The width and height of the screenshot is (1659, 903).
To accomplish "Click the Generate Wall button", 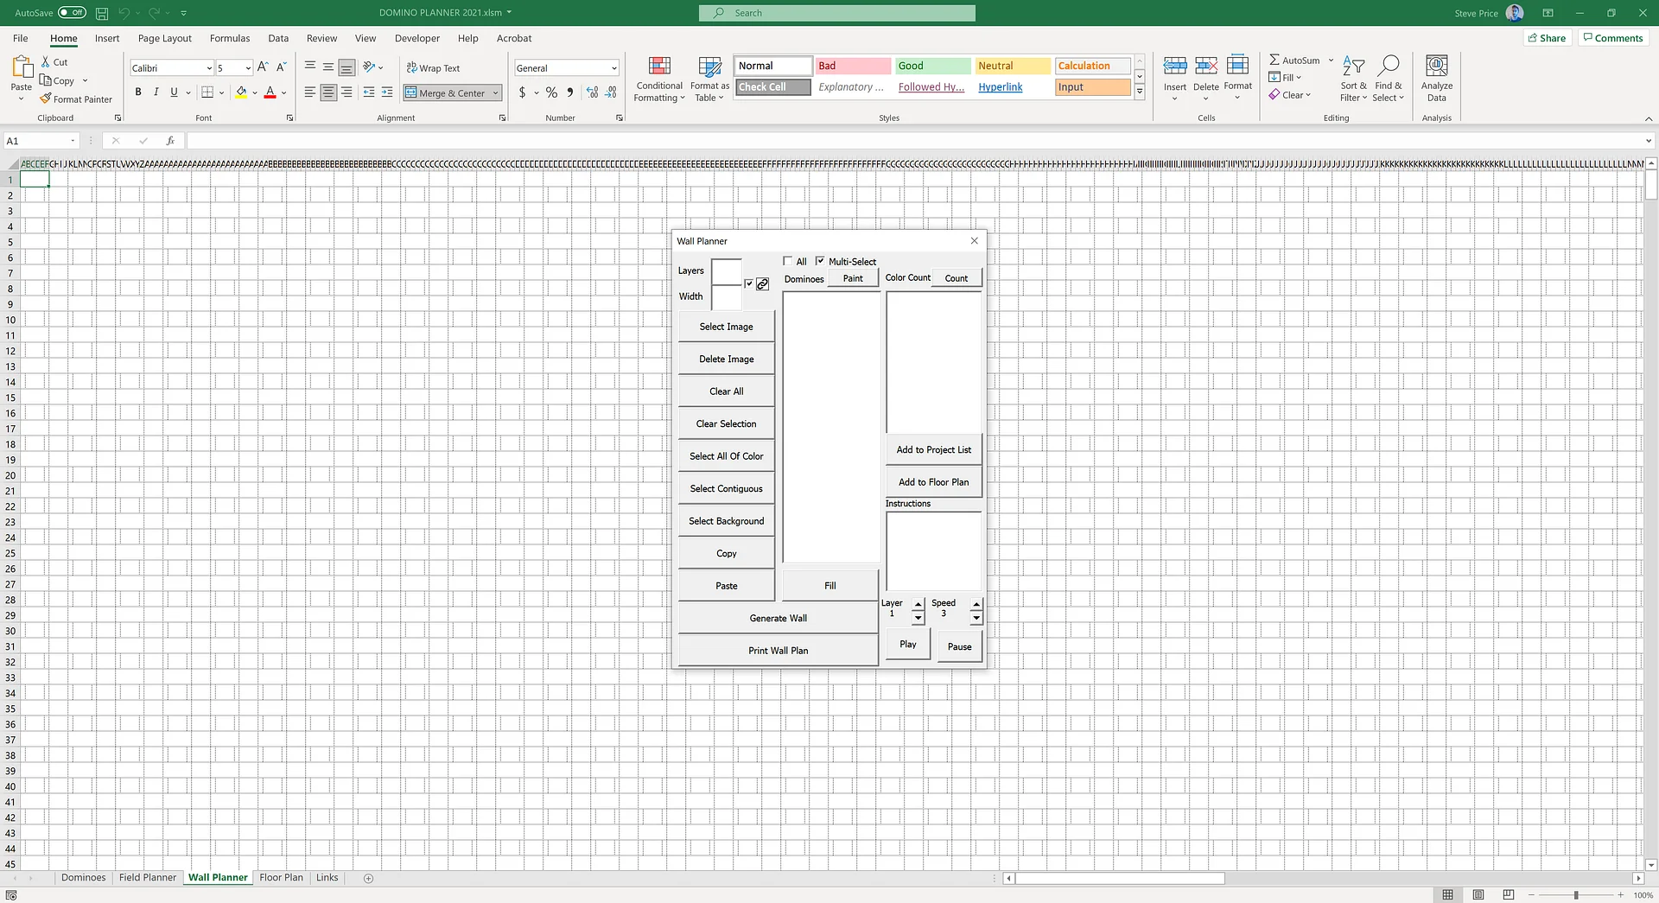I will 779,618.
